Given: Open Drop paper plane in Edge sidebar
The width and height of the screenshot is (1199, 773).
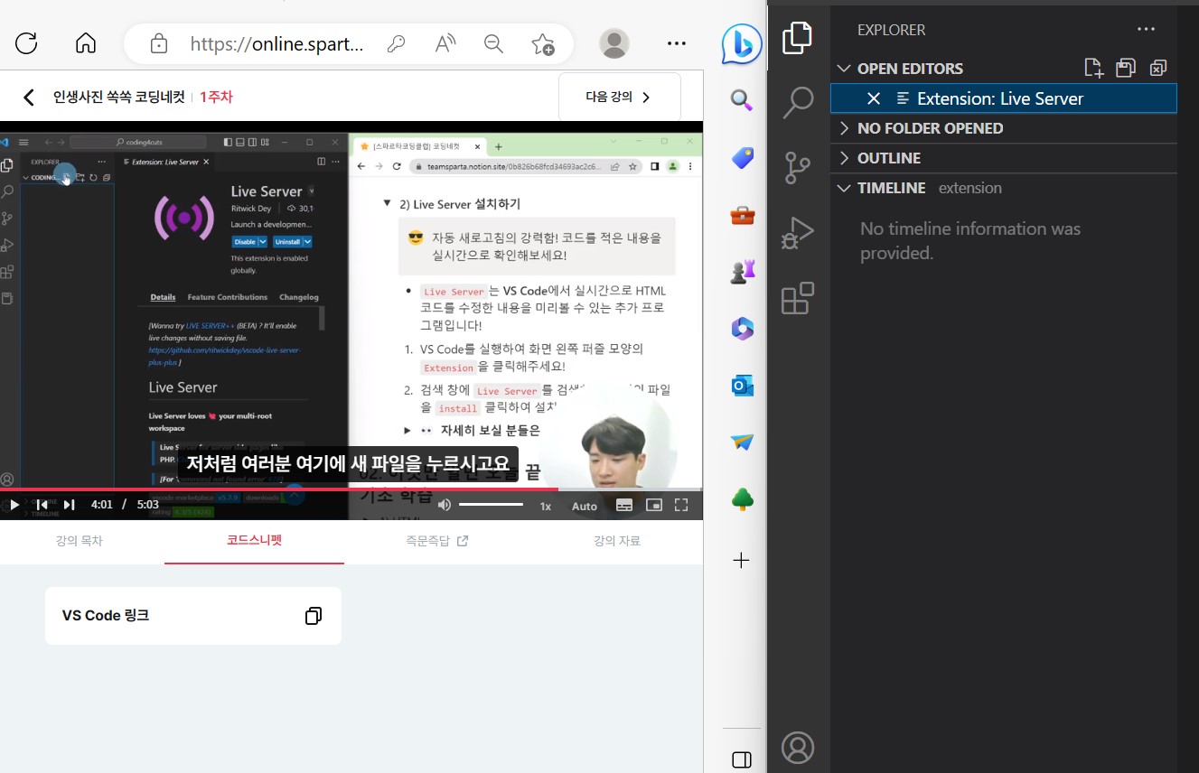Looking at the screenshot, I should [x=742, y=442].
